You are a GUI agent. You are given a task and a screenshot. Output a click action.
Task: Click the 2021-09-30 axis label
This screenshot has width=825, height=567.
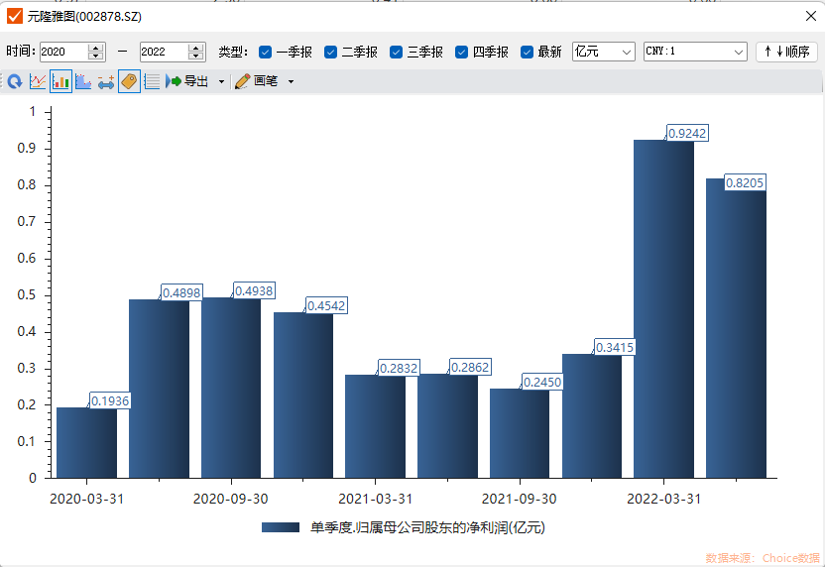pyautogui.click(x=520, y=499)
